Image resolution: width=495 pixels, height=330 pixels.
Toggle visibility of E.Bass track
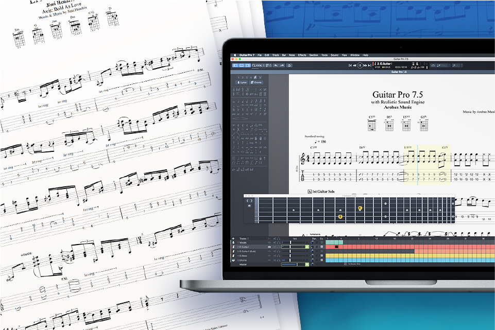point(269,255)
